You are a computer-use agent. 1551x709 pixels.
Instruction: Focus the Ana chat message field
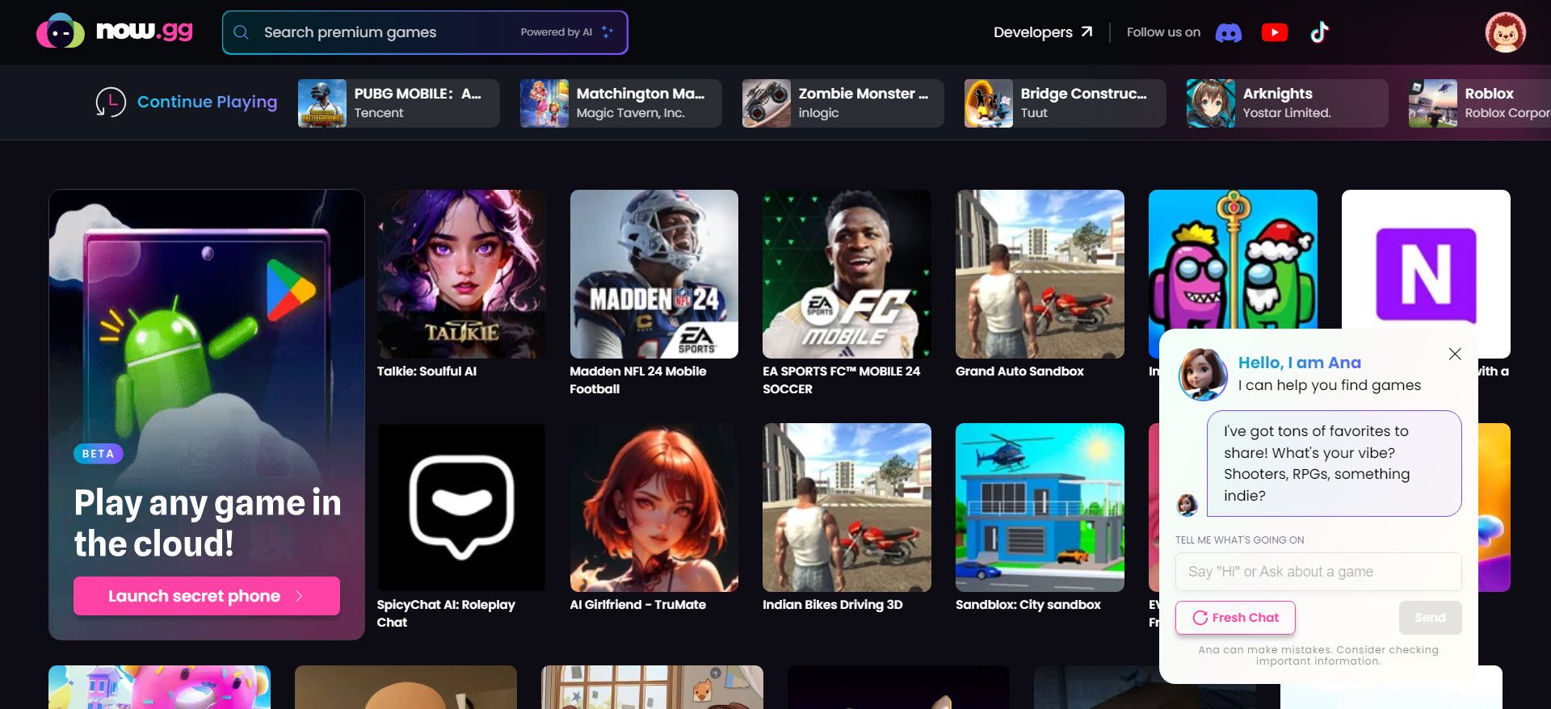pos(1318,572)
